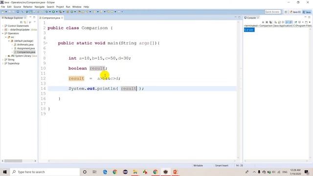
Task: Minimize the editor area
Action: coord(236,18)
